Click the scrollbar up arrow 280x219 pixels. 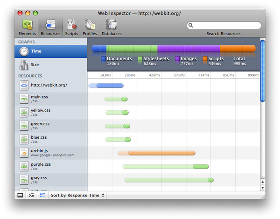click(262, 182)
